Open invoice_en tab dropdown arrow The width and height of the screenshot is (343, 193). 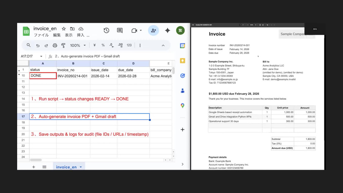[x=81, y=167]
